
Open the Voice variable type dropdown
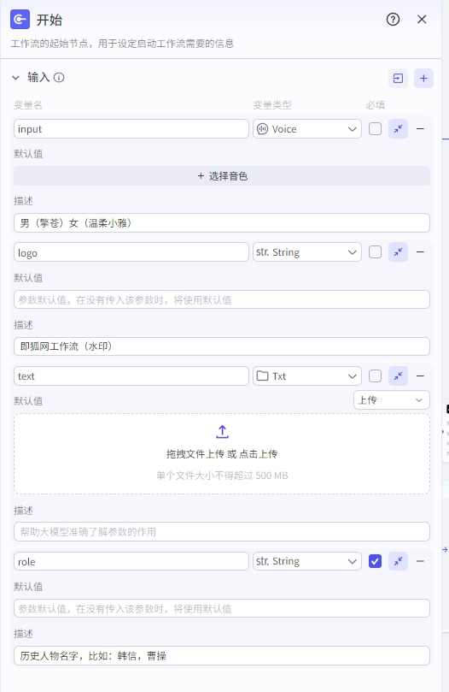point(307,129)
